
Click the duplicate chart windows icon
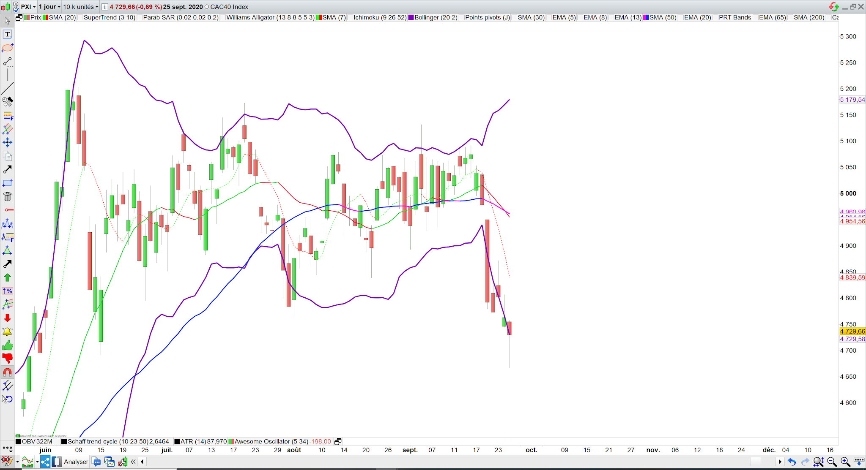(110, 462)
